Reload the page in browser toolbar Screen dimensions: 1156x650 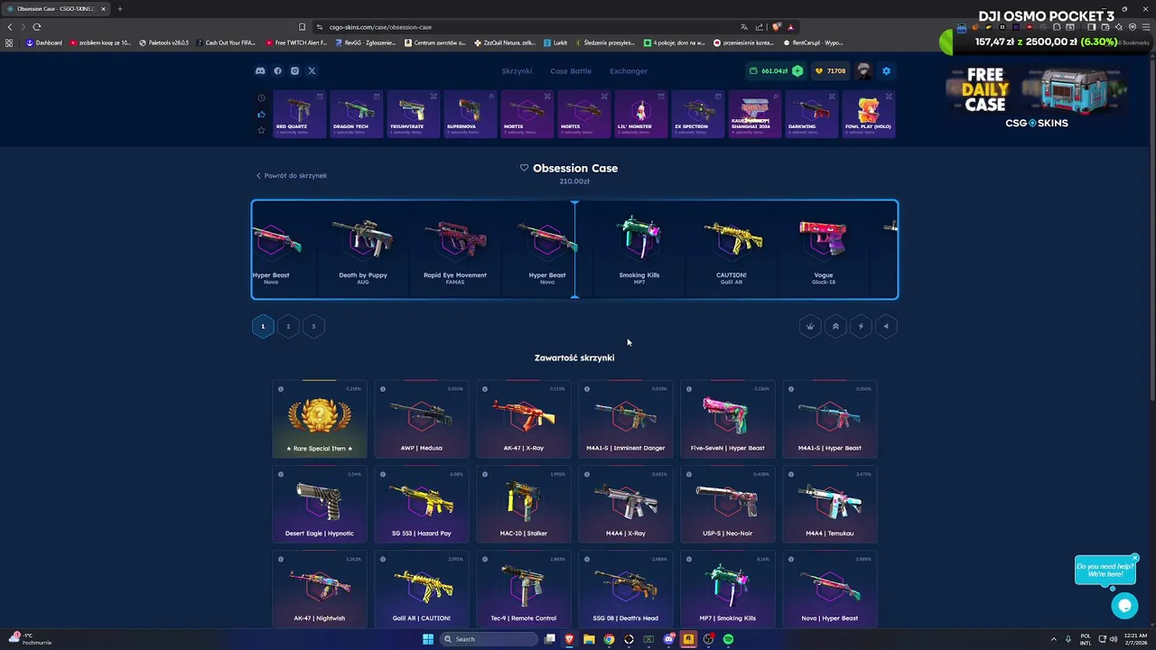[37, 27]
